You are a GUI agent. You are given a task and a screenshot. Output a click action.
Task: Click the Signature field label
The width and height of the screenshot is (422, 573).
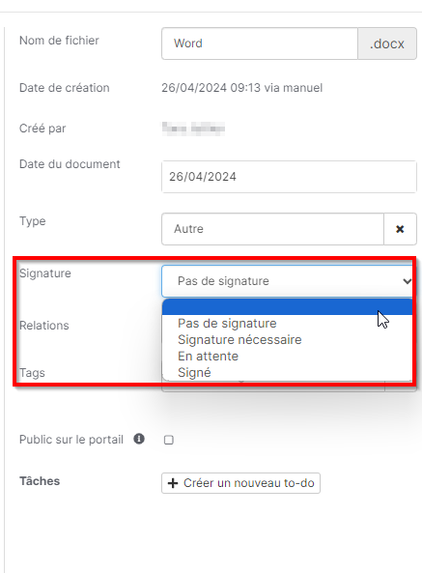pos(45,273)
